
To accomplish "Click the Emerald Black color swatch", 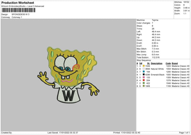I will click(144, 75).
